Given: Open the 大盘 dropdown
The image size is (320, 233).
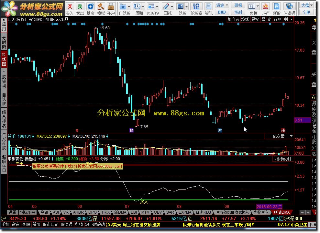Looking at the screenshot, I should click(307, 5).
